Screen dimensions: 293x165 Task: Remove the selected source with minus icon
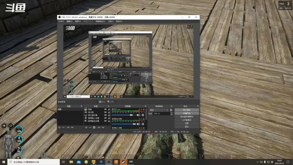click(90, 127)
